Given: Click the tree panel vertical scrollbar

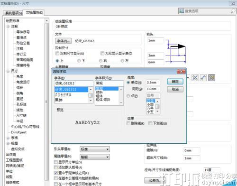Looking at the screenshot, I should (x=46, y=101).
